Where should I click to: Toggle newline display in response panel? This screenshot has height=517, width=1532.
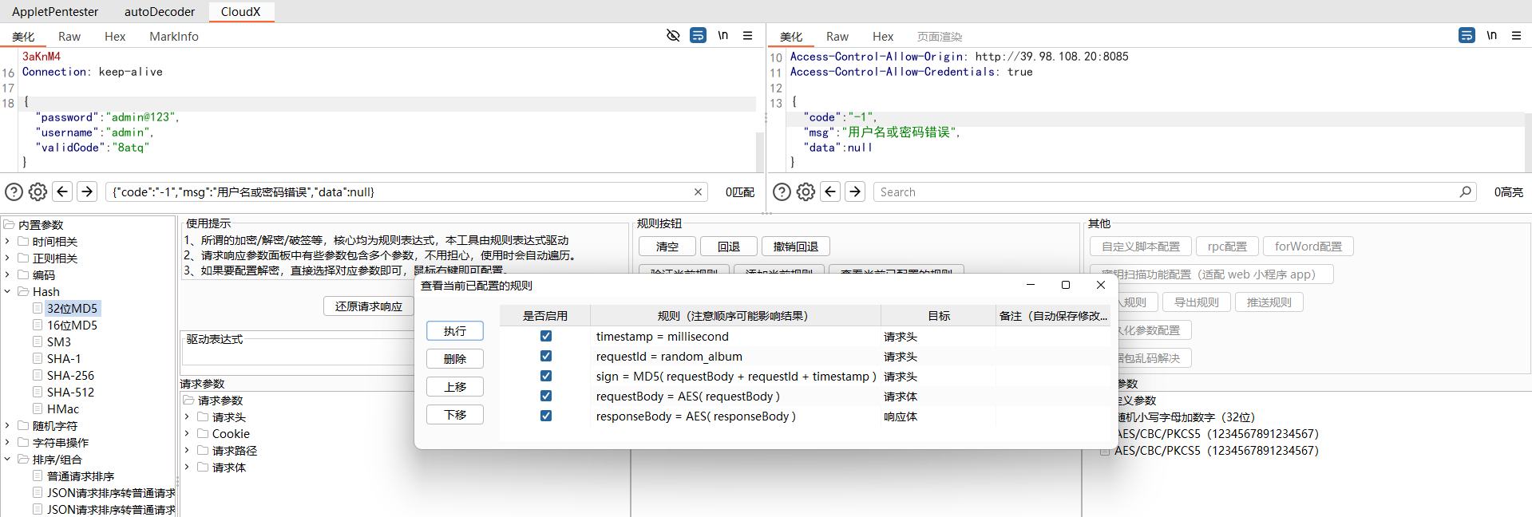(x=1491, y=35)
